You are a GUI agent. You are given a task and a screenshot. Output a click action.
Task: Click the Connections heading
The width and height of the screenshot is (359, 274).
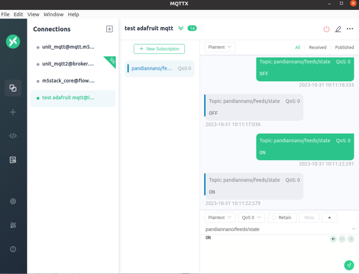tap(52, 29)
